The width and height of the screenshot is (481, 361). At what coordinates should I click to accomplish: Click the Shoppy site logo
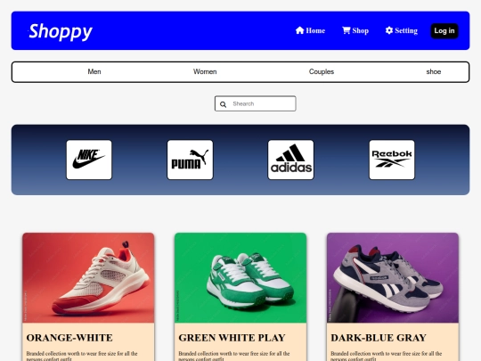(x=61, y=31)
